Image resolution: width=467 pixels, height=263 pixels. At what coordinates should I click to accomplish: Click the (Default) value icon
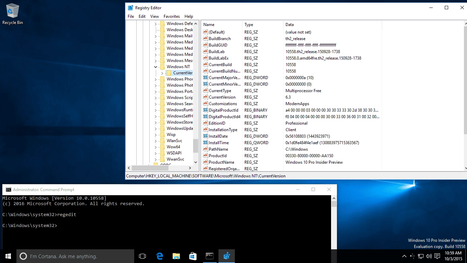205,32
